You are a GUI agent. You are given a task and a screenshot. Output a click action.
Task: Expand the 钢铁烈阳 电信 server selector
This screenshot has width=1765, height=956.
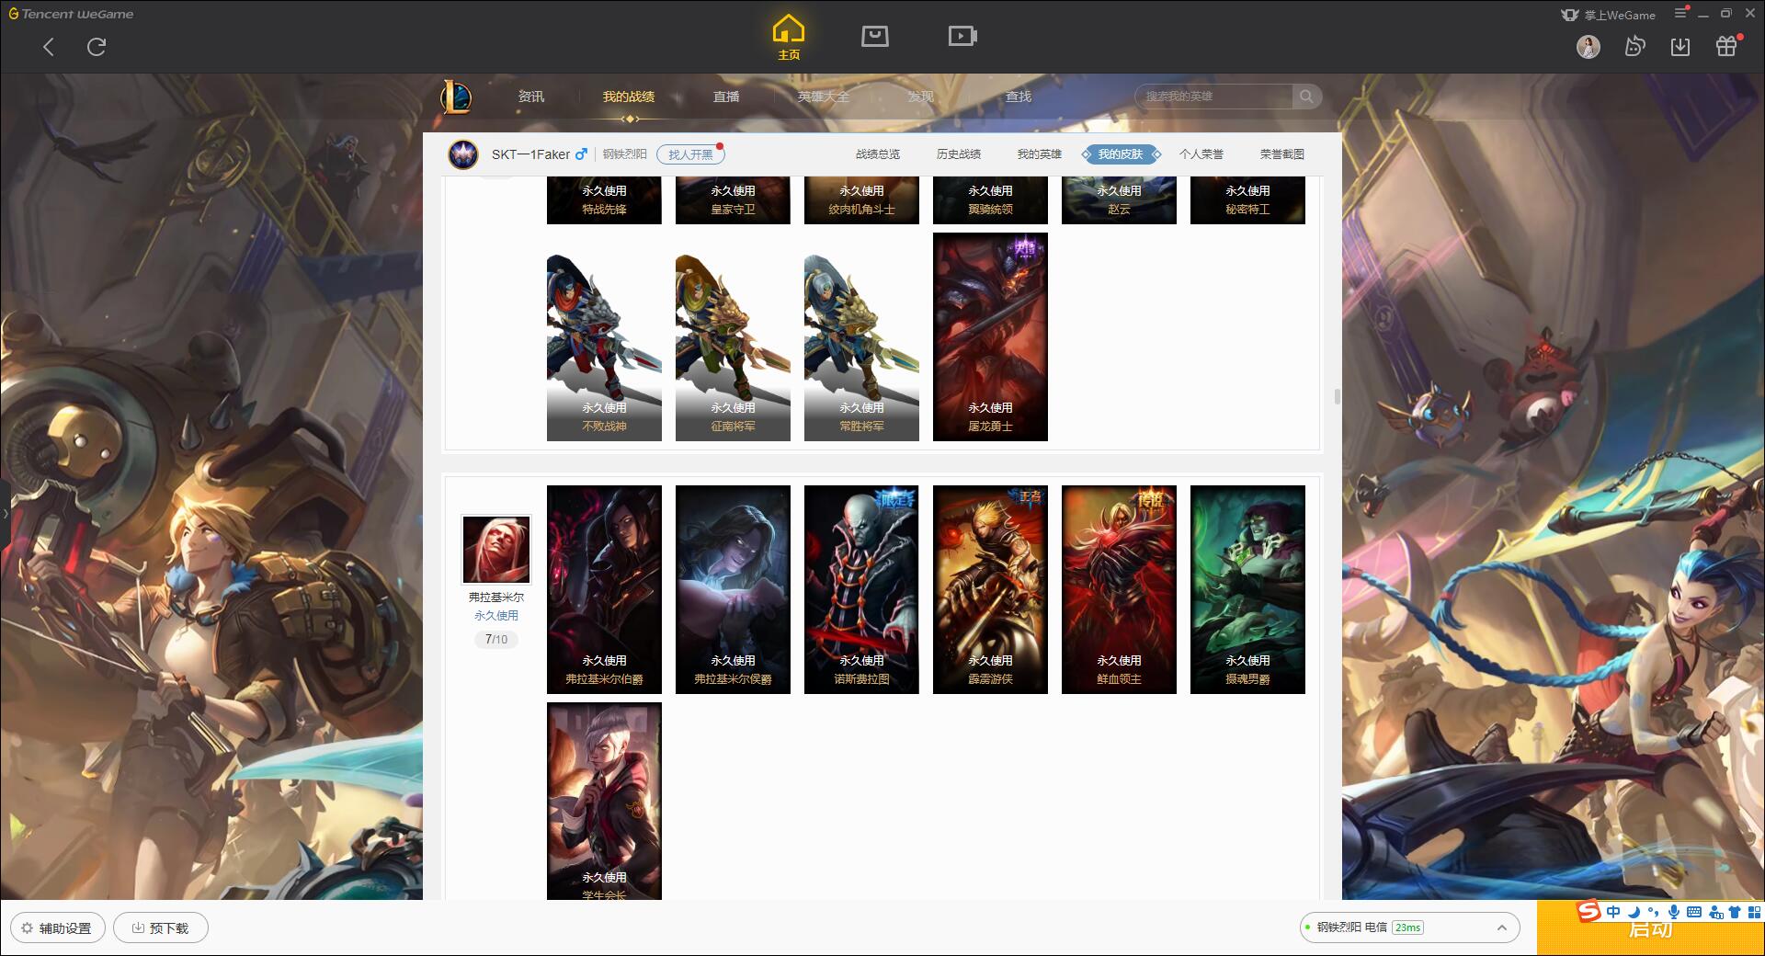pos(1408,928)
